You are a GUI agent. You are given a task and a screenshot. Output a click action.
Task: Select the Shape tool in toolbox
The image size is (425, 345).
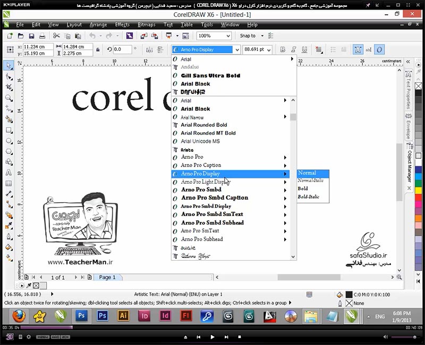8,76
